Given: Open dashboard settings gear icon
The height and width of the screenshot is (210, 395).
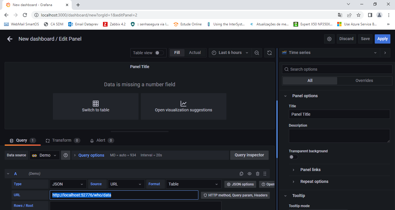Looking at the screenshot, I should pyautogui.click(x=329, y=39).
